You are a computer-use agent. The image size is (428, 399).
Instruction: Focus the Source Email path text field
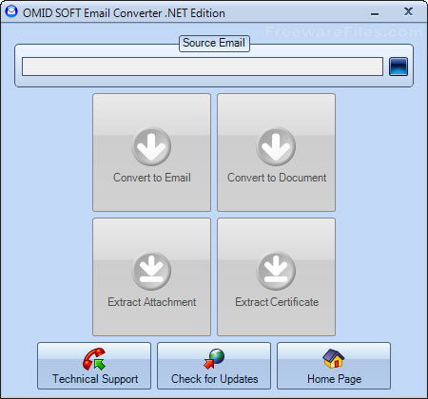coord(203,66)
